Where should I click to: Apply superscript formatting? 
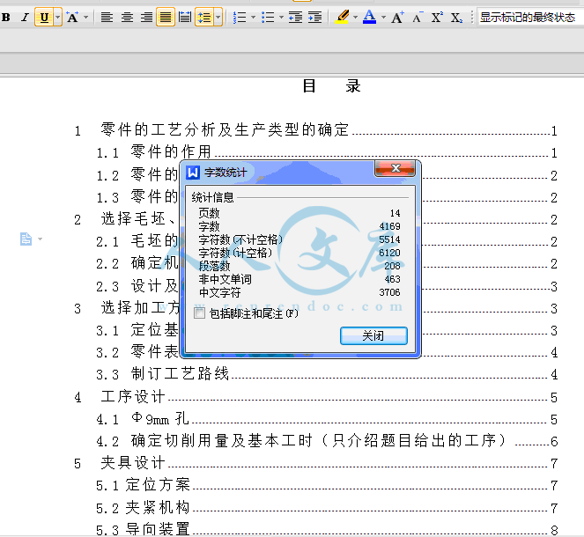click(437, 17)
